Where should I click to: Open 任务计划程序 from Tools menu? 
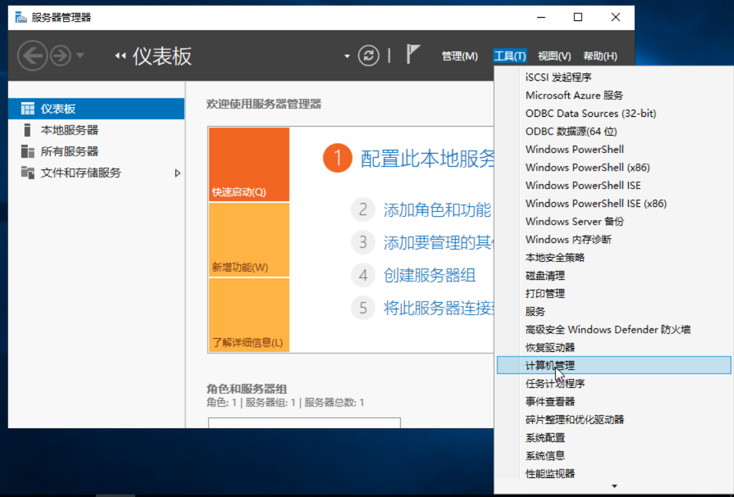click(614, 383)
